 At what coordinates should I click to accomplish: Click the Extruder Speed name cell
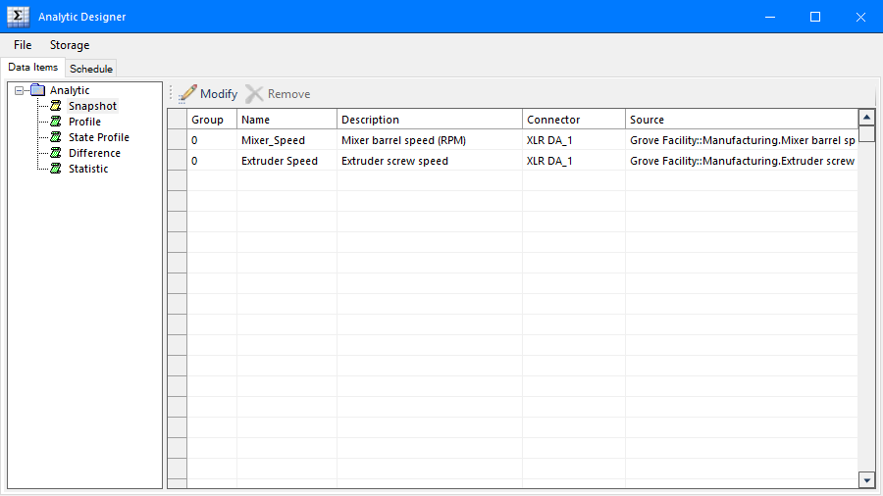pyautogui.click(x=286, y=161)
